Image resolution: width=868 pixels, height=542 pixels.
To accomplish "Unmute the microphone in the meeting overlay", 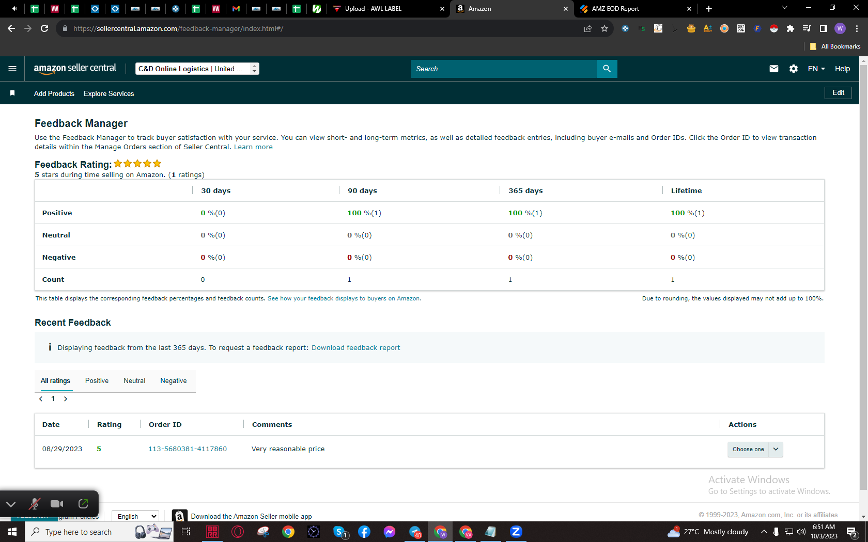I will [35, 504].
